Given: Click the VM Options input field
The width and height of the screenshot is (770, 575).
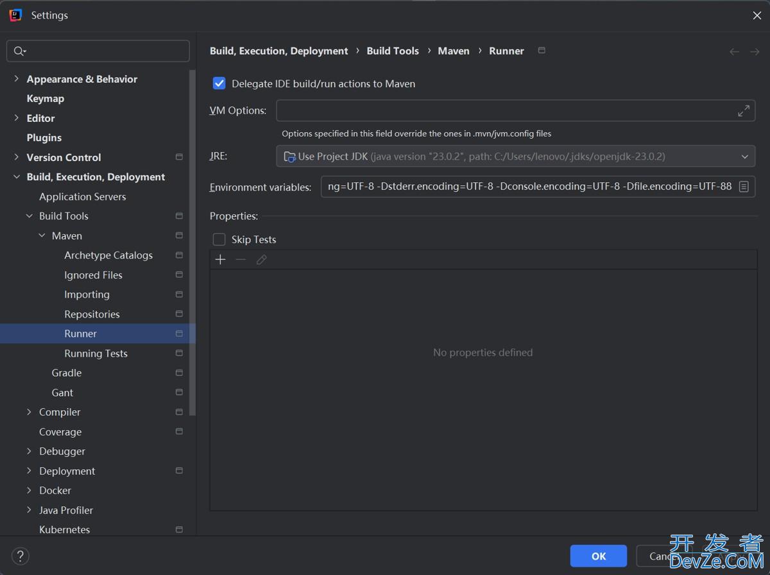Looking at the screenshot, I should [x=506, y=111].
